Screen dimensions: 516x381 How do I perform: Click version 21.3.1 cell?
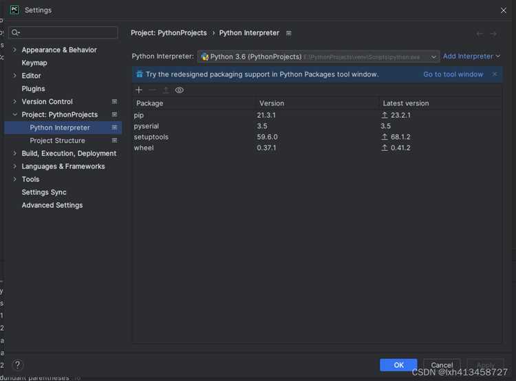pos(266,115)
